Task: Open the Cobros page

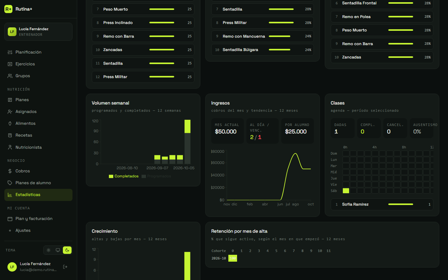Action: tap(38, 171)
